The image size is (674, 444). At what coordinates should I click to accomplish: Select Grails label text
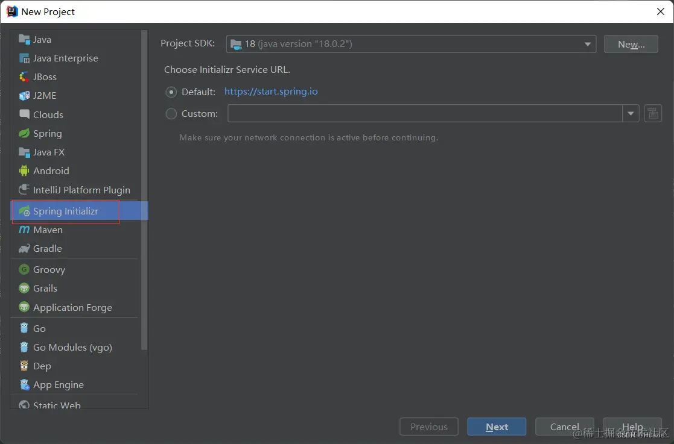[45, 289]
